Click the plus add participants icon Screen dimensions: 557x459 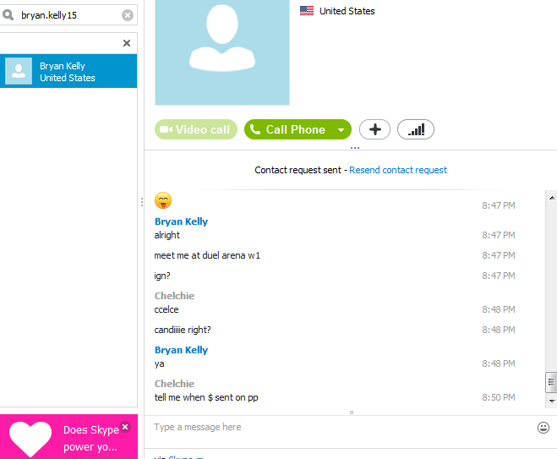click(374, 129)
